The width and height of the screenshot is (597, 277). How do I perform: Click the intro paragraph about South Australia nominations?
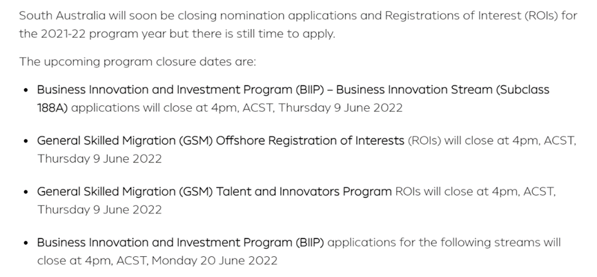[298, 24]
